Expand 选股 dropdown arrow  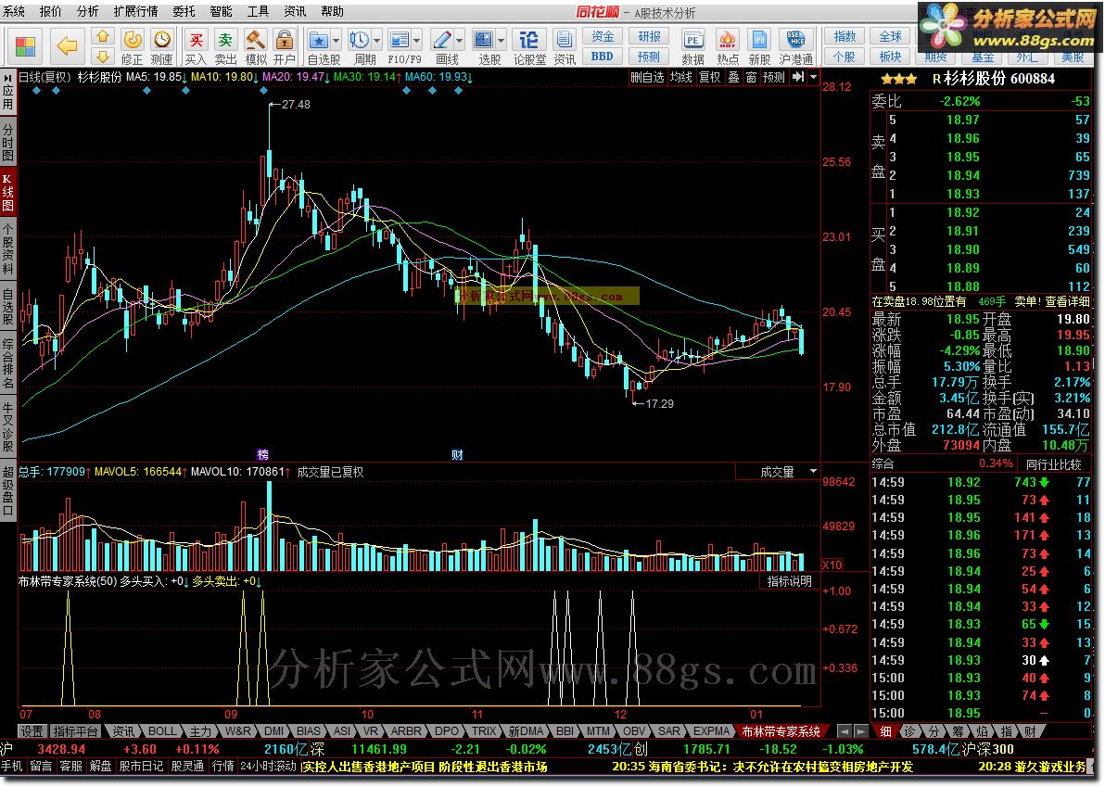(x=502, y=40)
